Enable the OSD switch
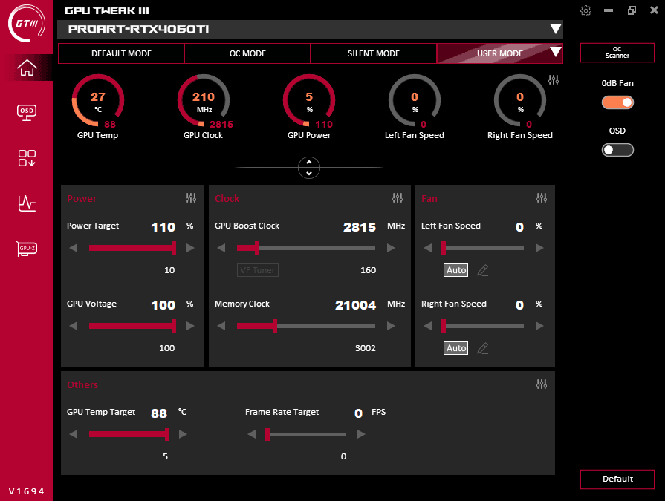The image size is (665, 501). coord(617,150)
